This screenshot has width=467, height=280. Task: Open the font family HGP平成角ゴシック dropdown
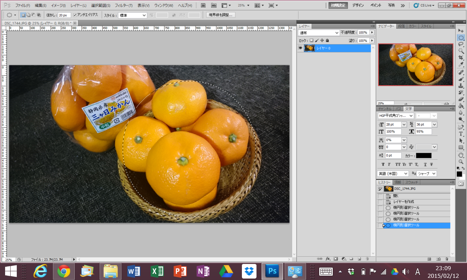(395, 116)
